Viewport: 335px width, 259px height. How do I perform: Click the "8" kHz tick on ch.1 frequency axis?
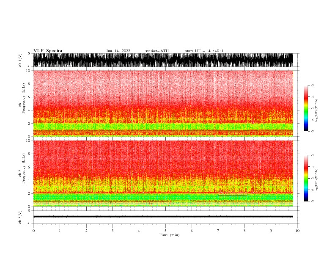(x=29, y=84)
